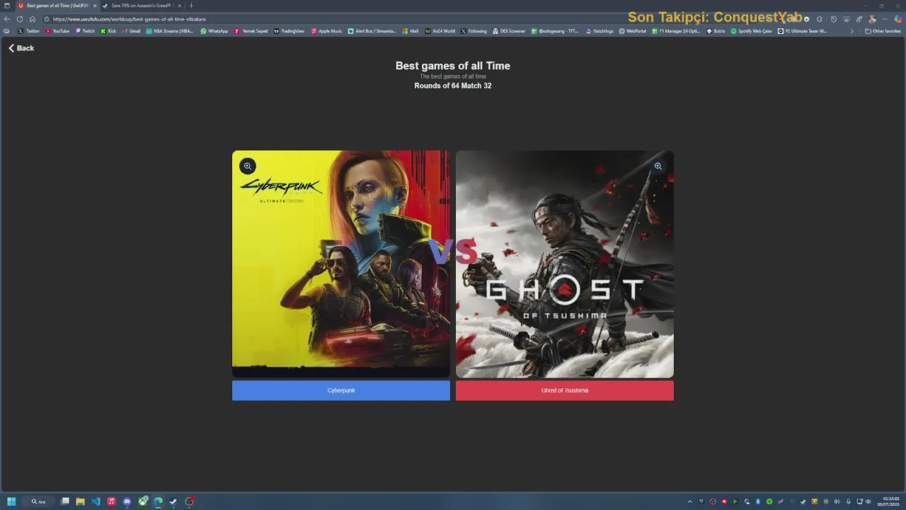Close the Assassin's Creed Steam tab

pyautogui.click(x=179, y=6)
